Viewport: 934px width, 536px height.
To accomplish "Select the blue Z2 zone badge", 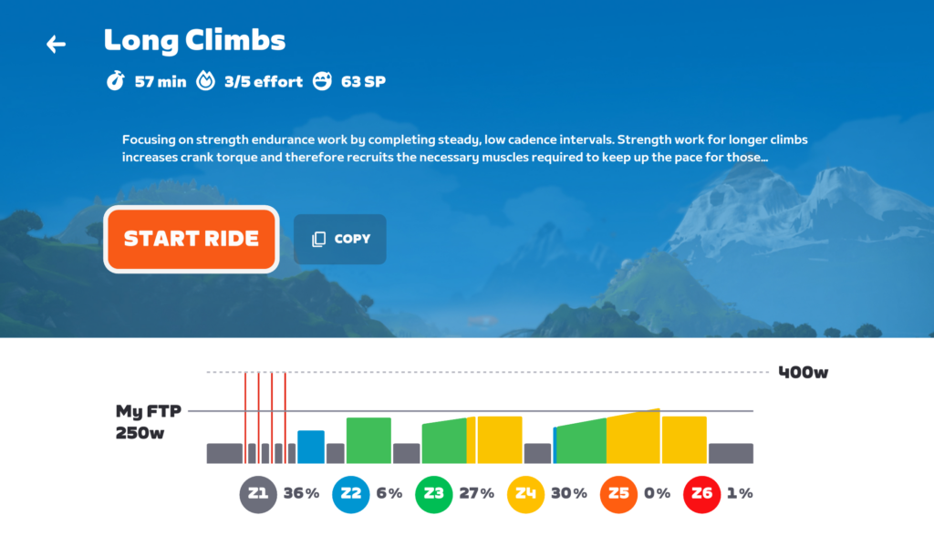I will (x=350, y=494).
